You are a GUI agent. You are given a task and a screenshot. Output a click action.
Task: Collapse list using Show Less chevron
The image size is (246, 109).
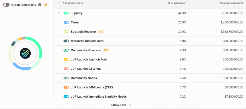130,105
